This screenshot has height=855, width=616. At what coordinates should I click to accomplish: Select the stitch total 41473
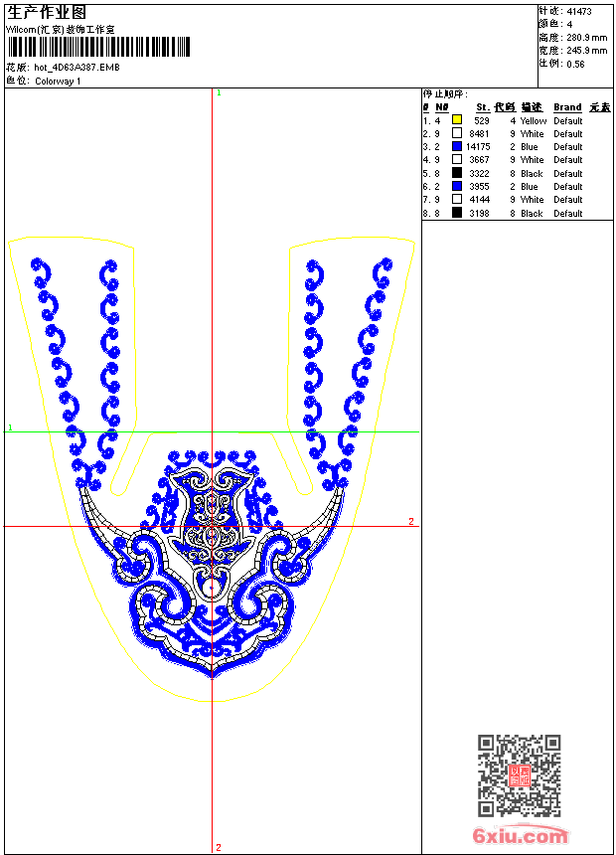click(579, 11)
